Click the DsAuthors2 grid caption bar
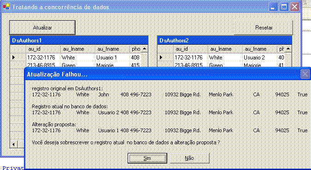This screenshot has height=170, width=311. pyautogui.click(x=224, y=40)
